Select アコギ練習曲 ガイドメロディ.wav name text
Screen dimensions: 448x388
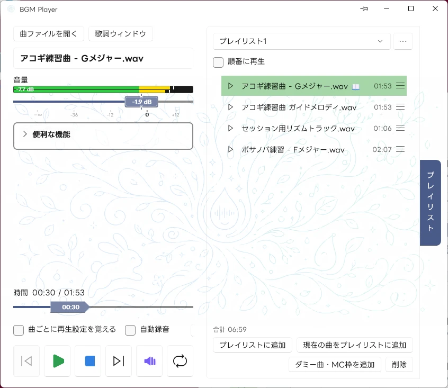click(x=299, y=107)
